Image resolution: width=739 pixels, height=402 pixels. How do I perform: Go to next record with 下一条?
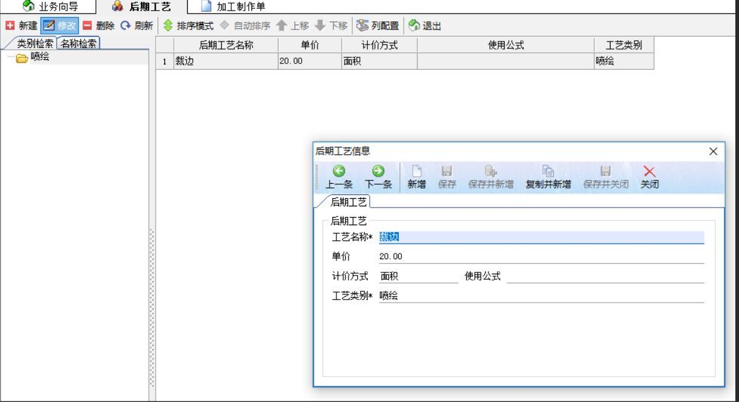click(x=378, y=177)
